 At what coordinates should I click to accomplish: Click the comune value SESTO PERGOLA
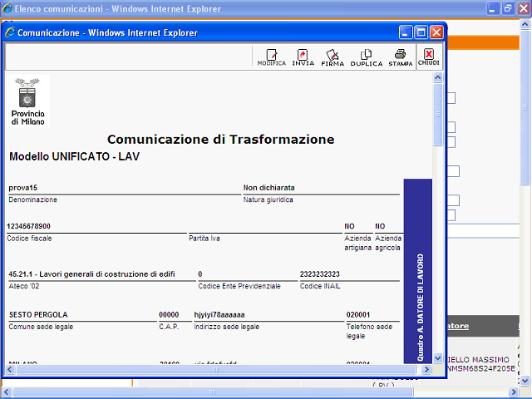pyautogui.click(x=38, y=315)
